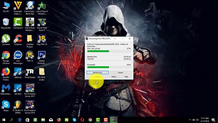The image size is (218, 123).
Task: Launch Firefox from the taskbar
Action: tap(59, 120)
